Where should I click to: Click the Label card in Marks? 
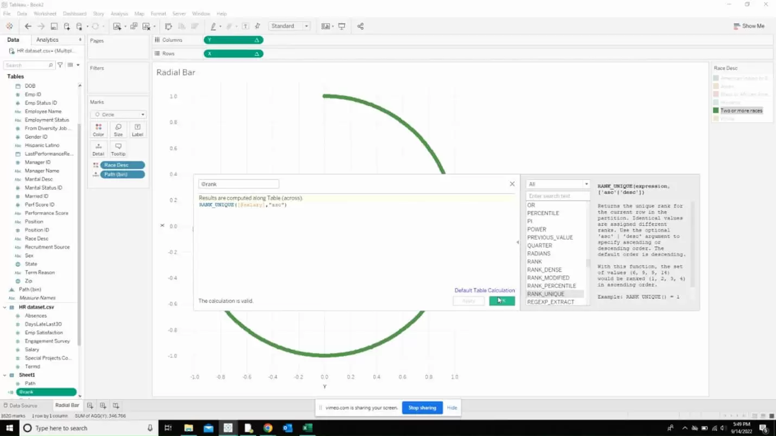pyautogui.click(x=138, y=130)
